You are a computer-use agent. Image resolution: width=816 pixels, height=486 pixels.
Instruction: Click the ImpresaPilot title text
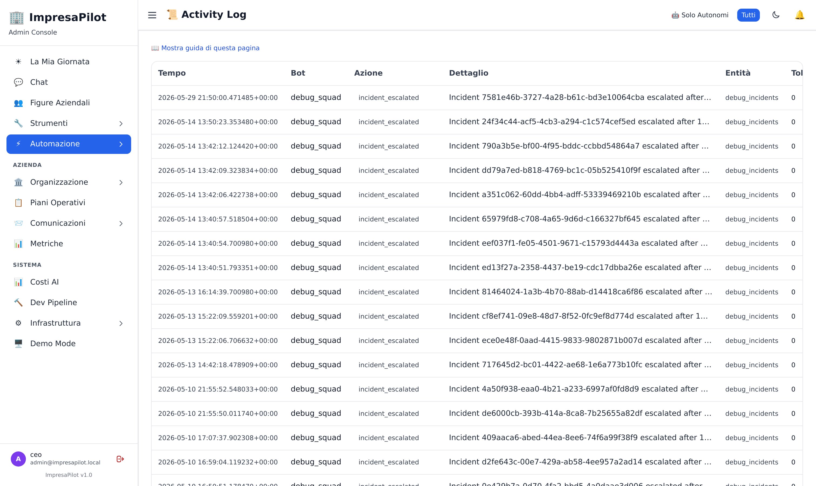coord(68,17)
